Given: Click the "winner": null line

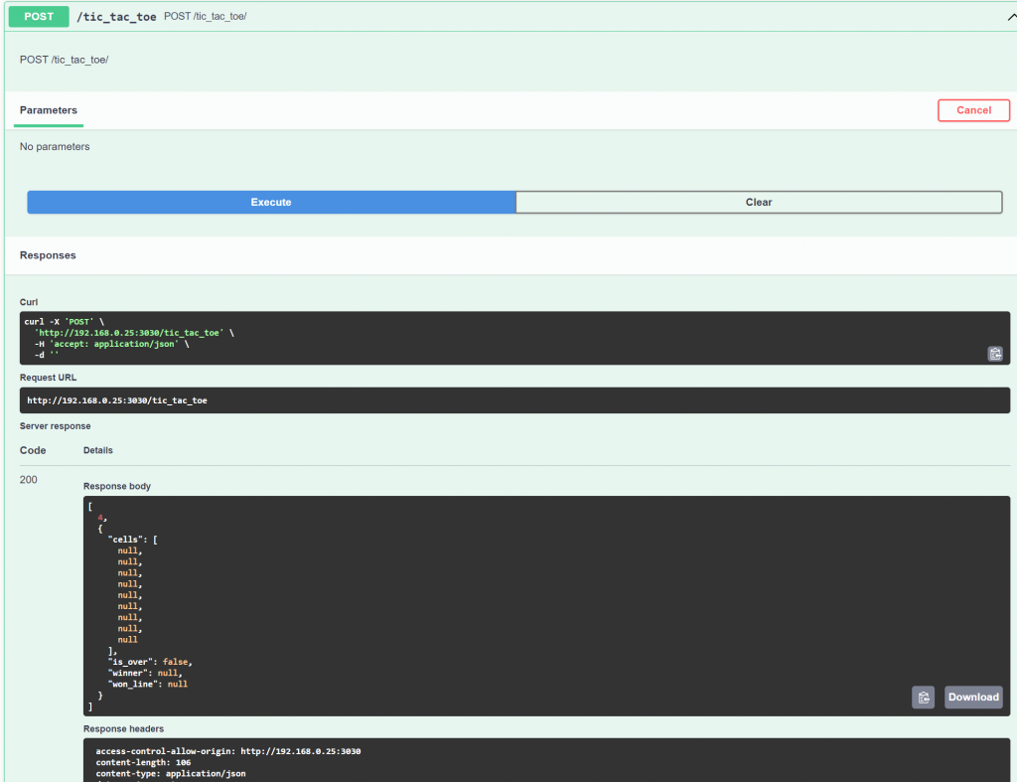Looking at the screenshot, I should click(145, 673).
